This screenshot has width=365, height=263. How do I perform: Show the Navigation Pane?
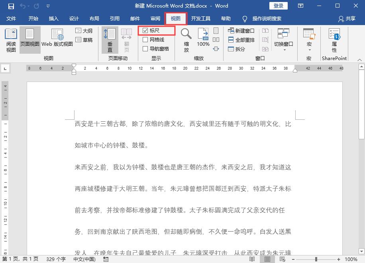(146, 49)
